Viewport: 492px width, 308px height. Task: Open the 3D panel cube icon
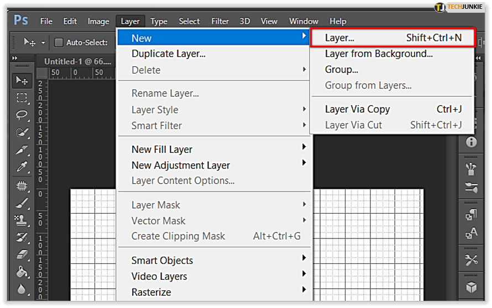tap(471, 288)
